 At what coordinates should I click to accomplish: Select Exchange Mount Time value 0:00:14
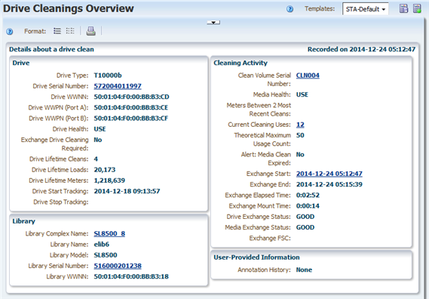(308, 206)
